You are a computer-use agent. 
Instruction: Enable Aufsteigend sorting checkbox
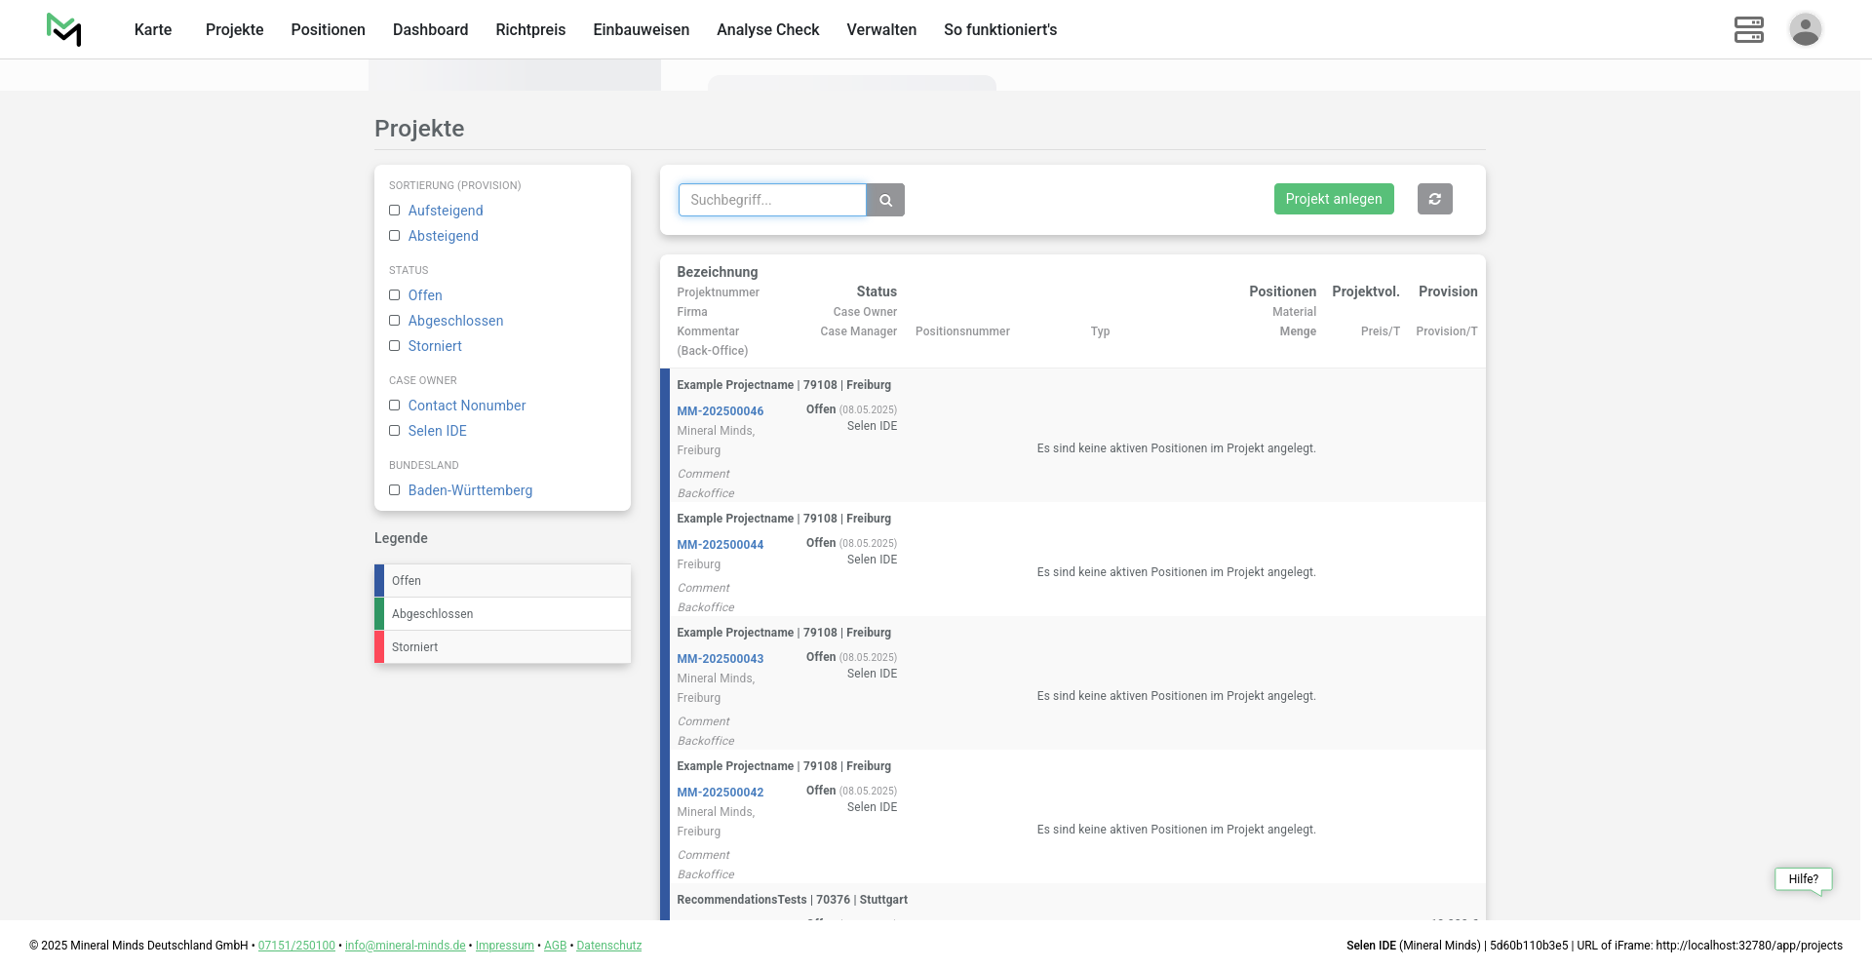click(x=395, y=211)
